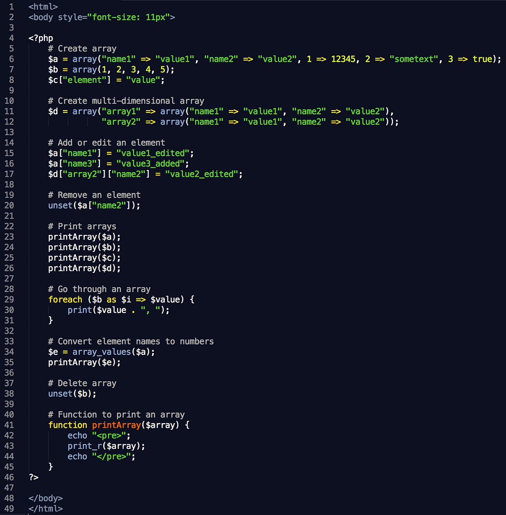The height and width of the screenshot is (515, 506).
Task: Place cursor on the <?php opening tag
Action: pos(41,38)
